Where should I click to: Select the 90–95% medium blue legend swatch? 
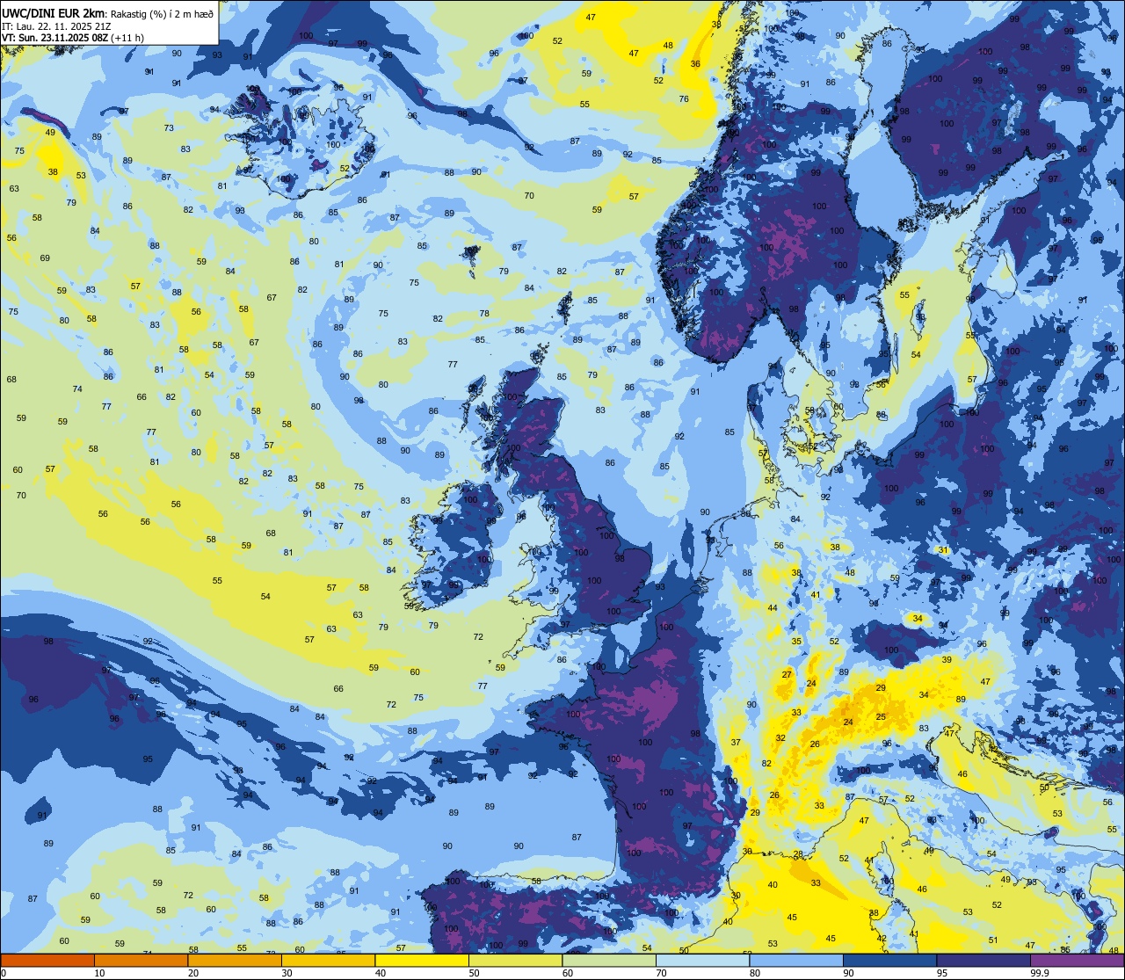coord(889,960)
